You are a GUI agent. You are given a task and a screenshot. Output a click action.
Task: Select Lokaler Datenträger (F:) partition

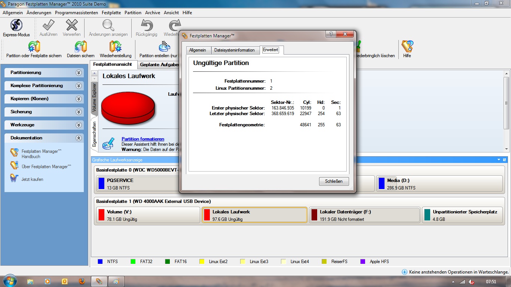pos(365,215)
